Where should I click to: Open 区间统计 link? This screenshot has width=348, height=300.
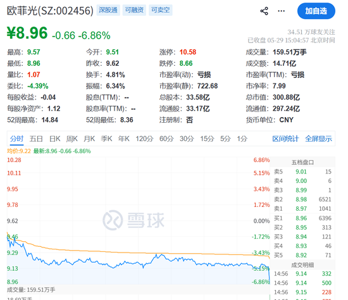coord(285,139)
